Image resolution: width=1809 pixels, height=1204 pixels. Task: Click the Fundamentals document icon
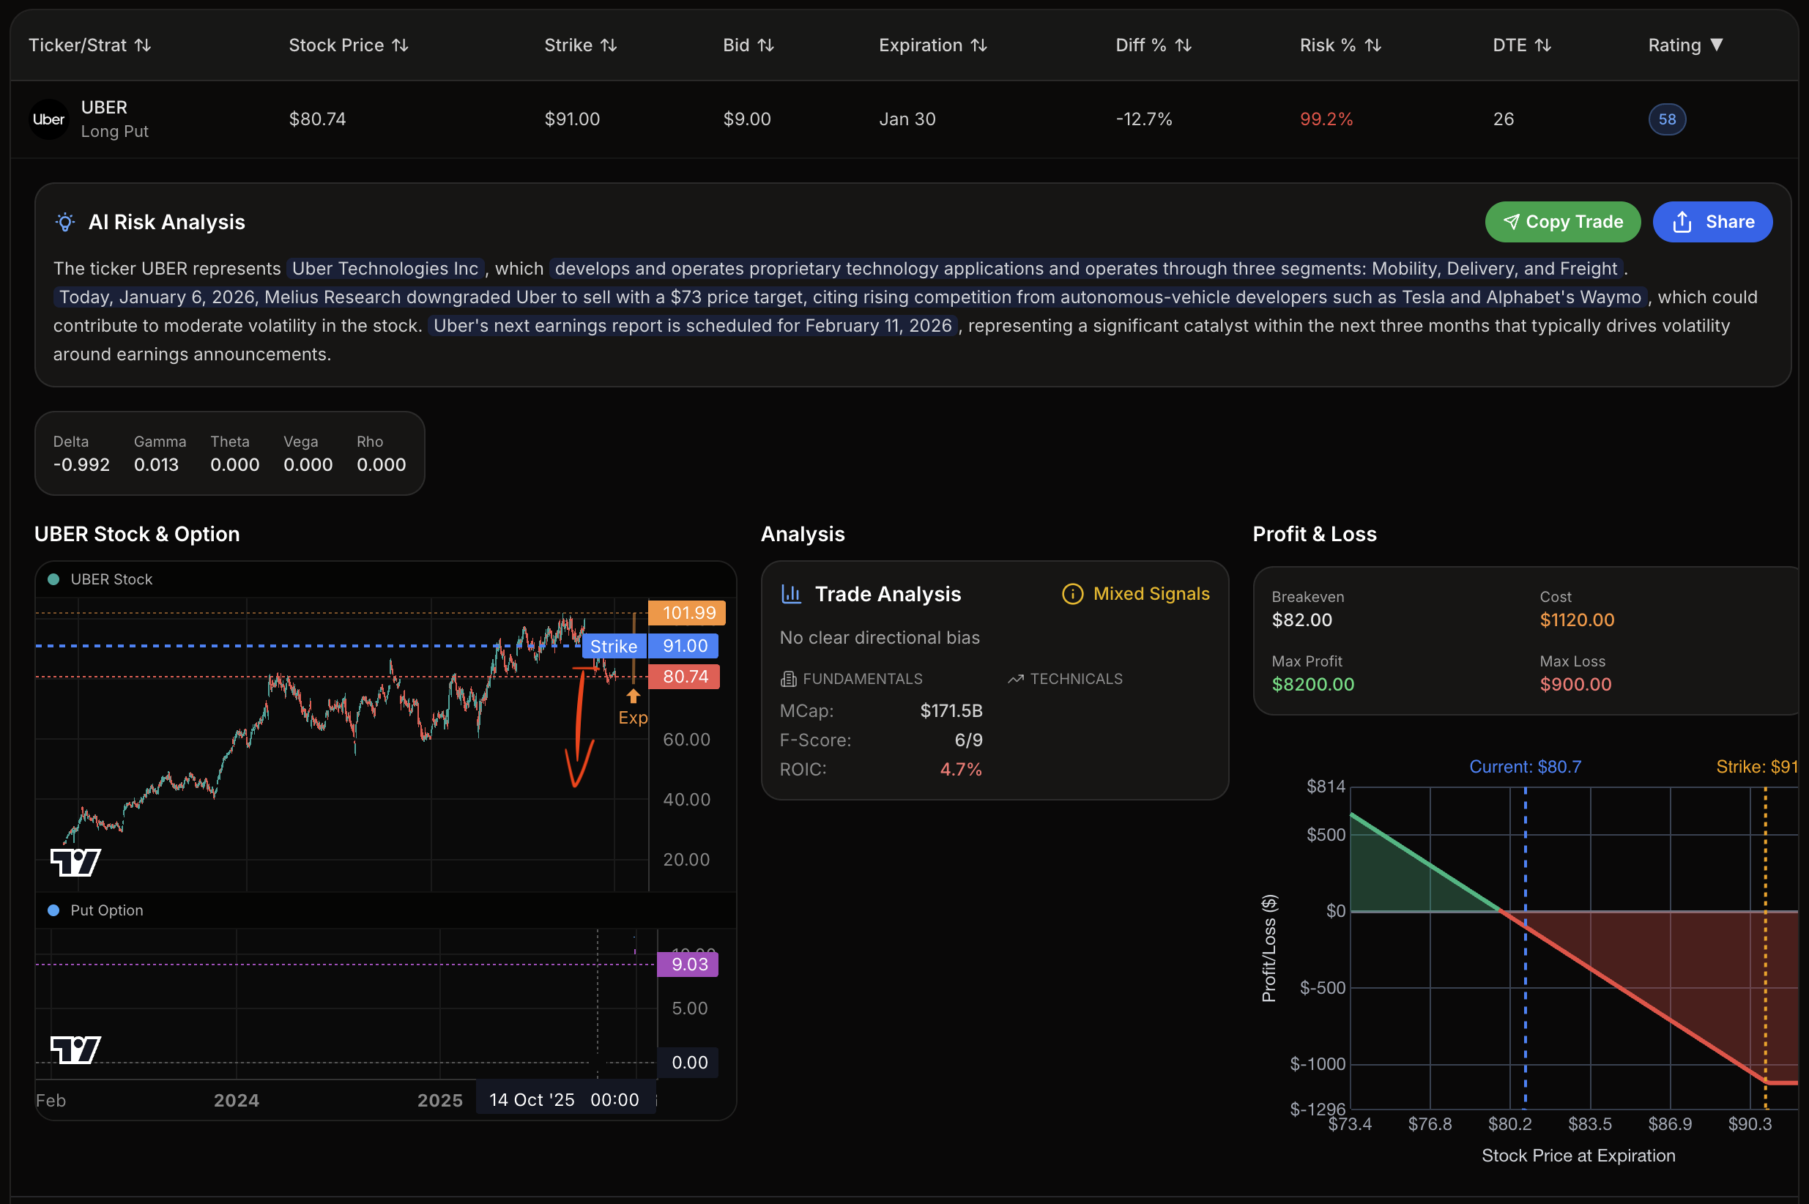[788, 679]
